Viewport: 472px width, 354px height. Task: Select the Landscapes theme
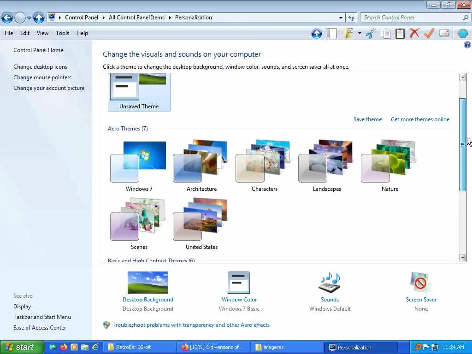tap(327, 166)
